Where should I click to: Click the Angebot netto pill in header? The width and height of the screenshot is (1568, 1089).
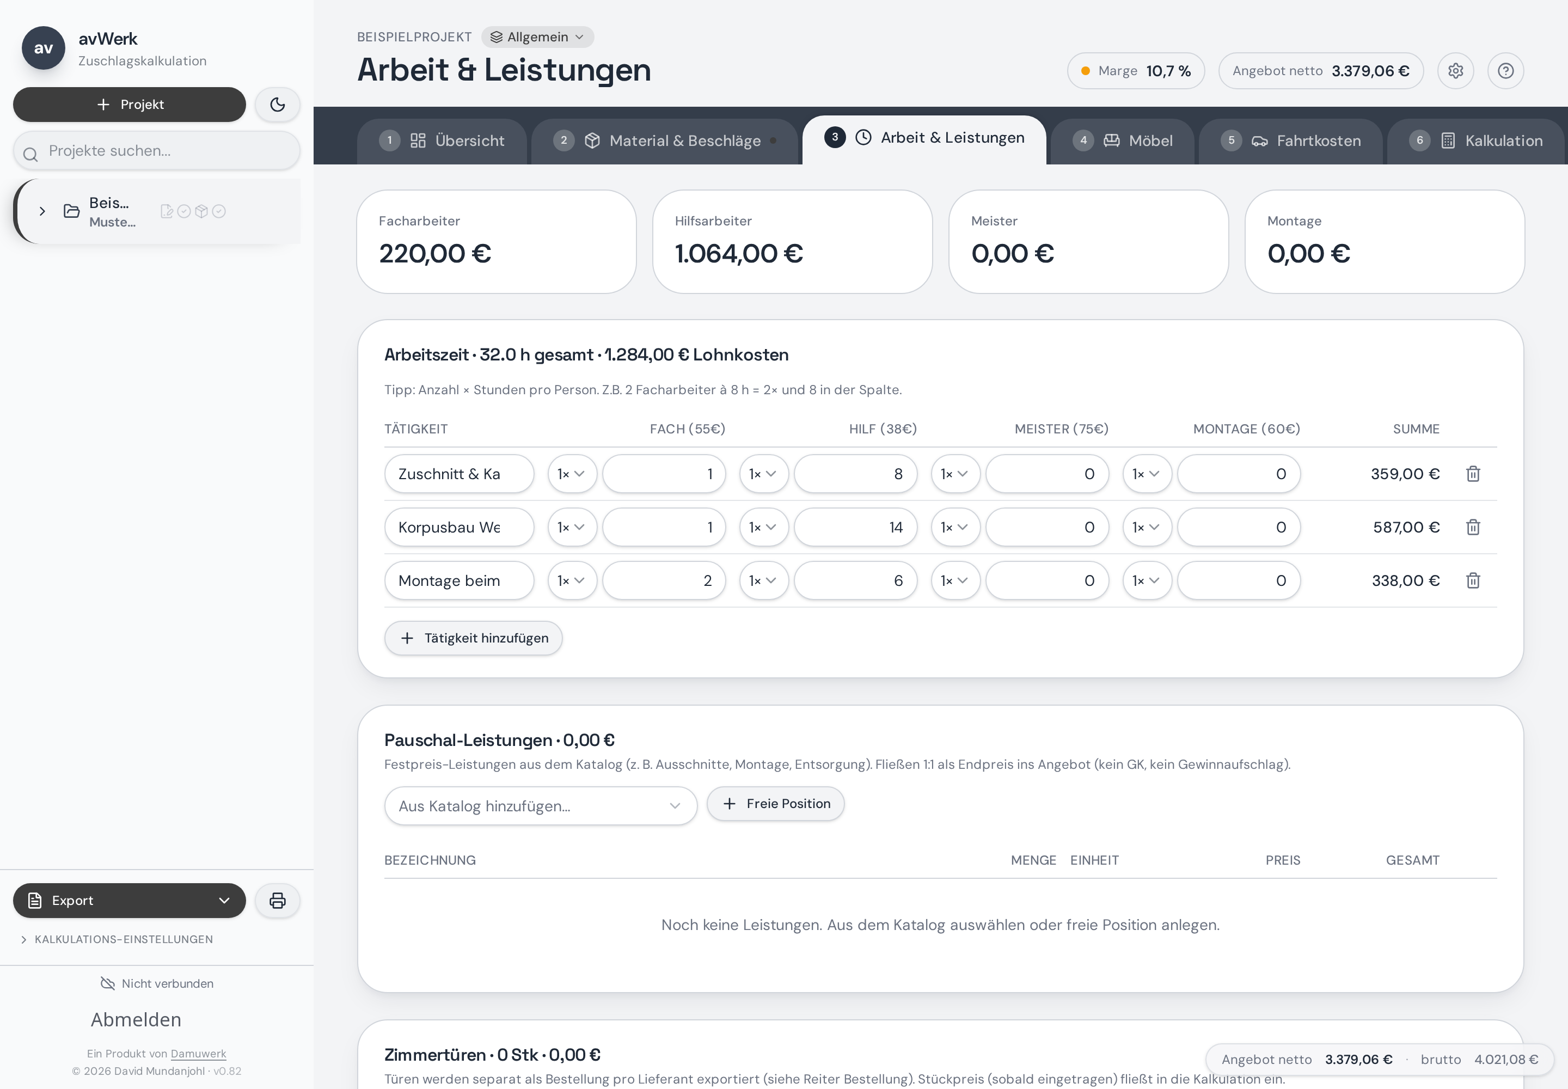[1321, 71]
